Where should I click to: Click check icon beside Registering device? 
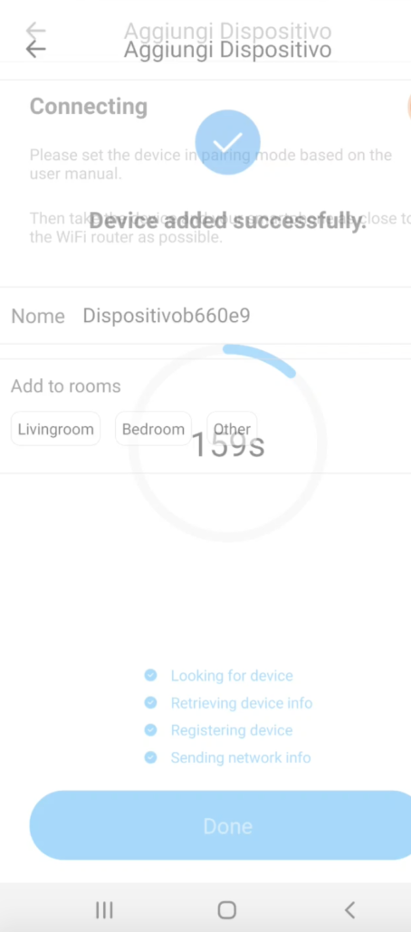click(150, 730)
